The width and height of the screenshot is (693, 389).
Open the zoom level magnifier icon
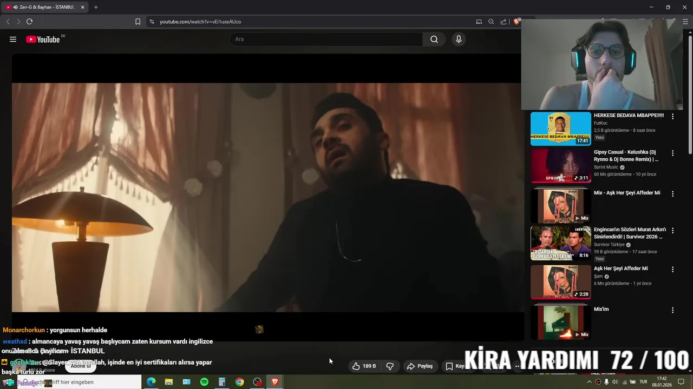coord(491,22)
